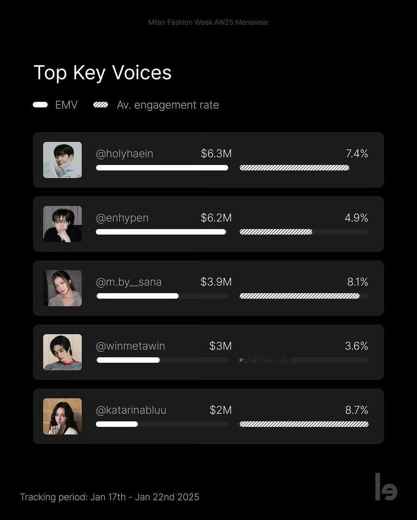417x520 pixels.
Task: Click the @m.by__sana EMV bar
Action: [162, 296]
